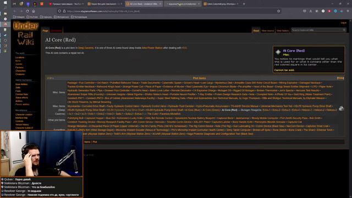Open the YouTube bookmarks folder
Screen dimensions: 352x198
[x=32, y=17]
